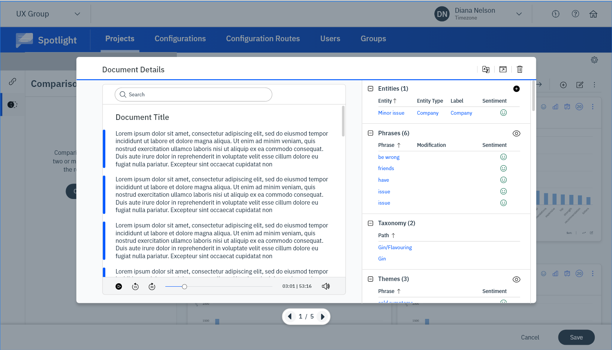Viewport: 612px width, 350px height.
Task: Click the '1 / 5' page indicator
Action: click(306, 317)
